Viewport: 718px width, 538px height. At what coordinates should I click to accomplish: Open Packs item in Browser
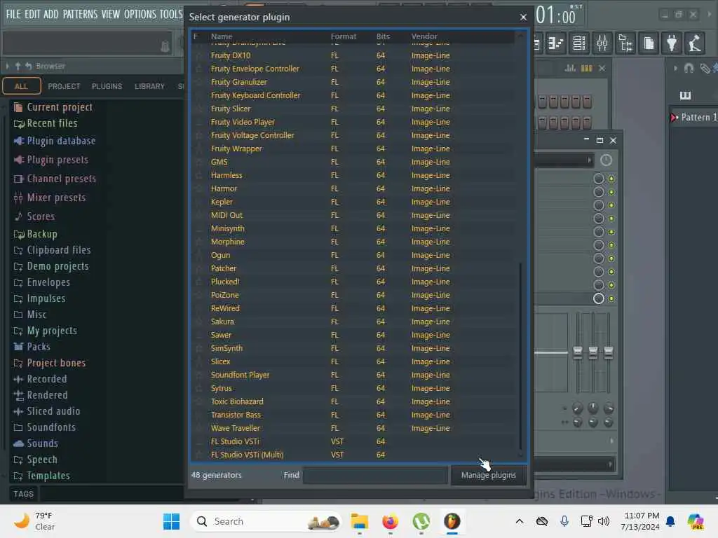[32, 347]
